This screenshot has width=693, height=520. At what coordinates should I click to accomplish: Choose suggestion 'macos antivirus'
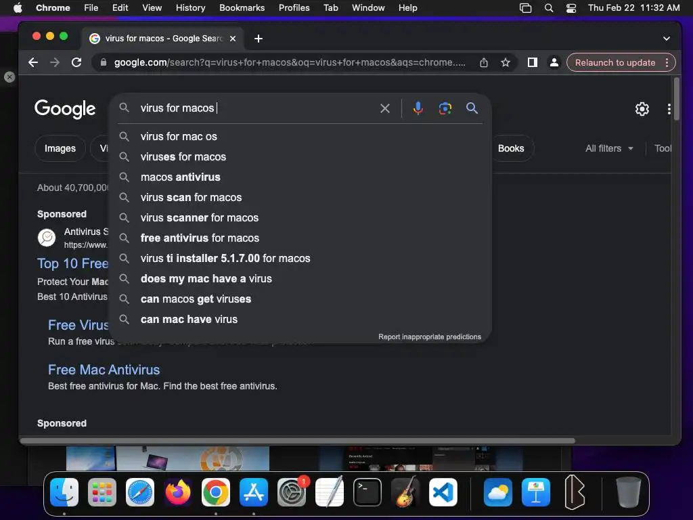pos(300,177)
